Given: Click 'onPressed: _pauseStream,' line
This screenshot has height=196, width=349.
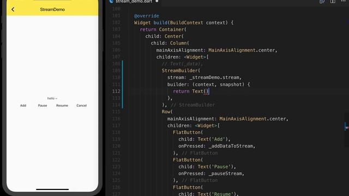Looking at the screenshot, I should (x=211, y=174).
